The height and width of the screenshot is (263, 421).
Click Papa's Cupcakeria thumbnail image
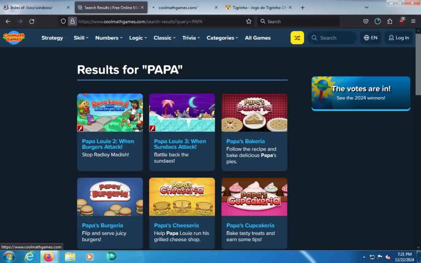click(254, 197)
